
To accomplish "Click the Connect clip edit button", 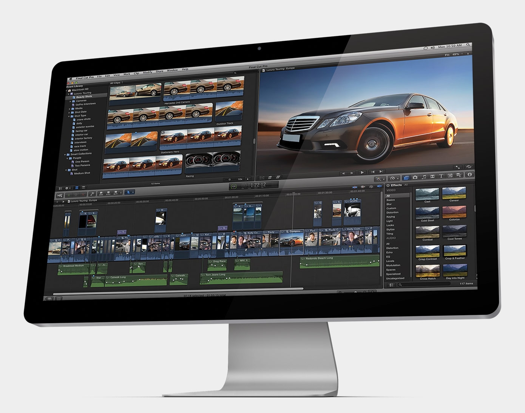I will [x=101, y=193].
